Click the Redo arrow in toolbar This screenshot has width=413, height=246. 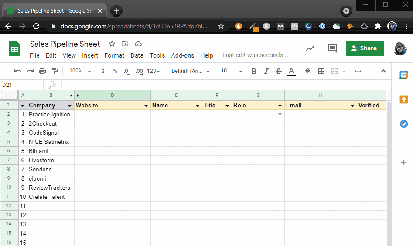[x=30, y=71]
